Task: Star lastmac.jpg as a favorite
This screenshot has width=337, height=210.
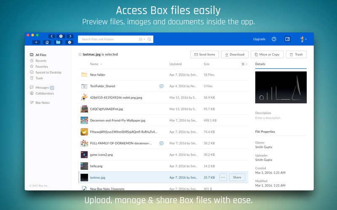Action: click(80, 55)
